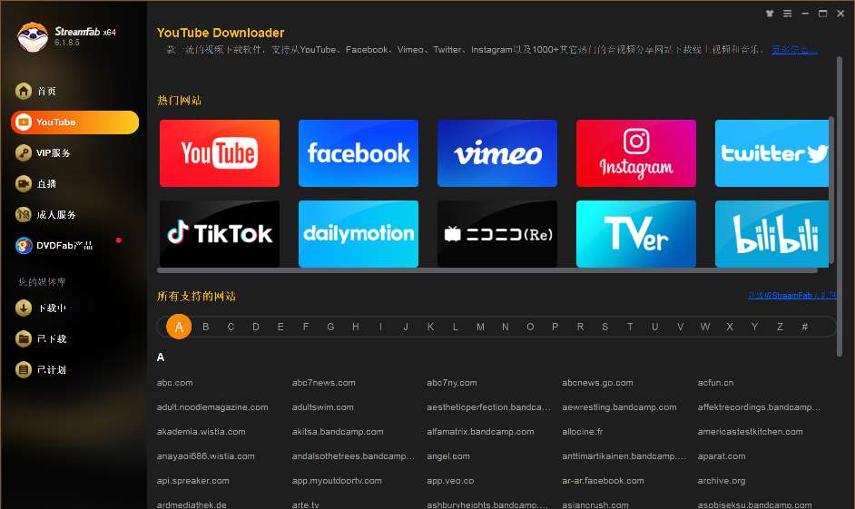This screenshot has width=855, height=509.
Task: Select the YouTube sidebar tab
Action: [74, 122]
